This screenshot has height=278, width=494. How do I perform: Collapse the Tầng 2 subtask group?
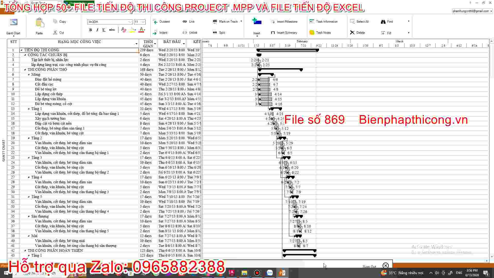pos(29,138)
